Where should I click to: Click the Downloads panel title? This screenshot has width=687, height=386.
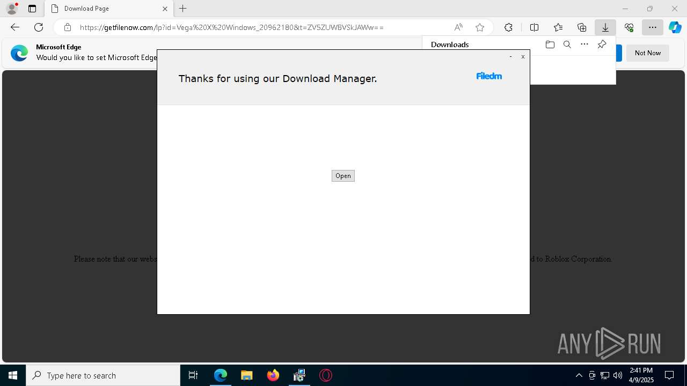coord(450,44)
